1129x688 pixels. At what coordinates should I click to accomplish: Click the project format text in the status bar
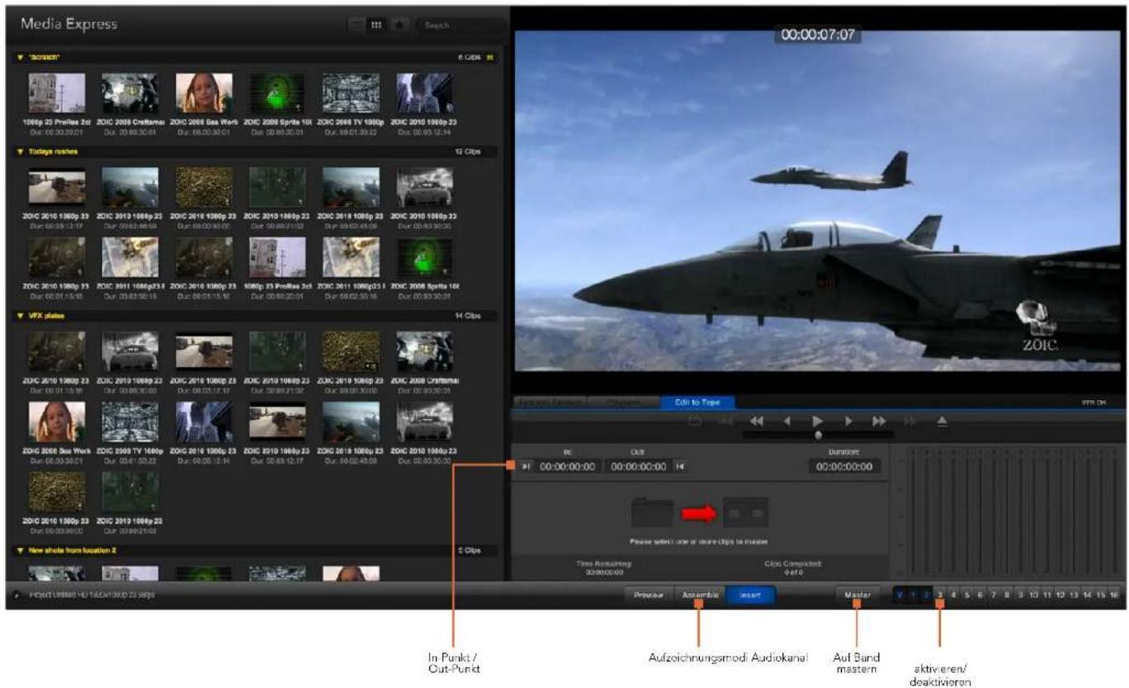pos(92,594)
